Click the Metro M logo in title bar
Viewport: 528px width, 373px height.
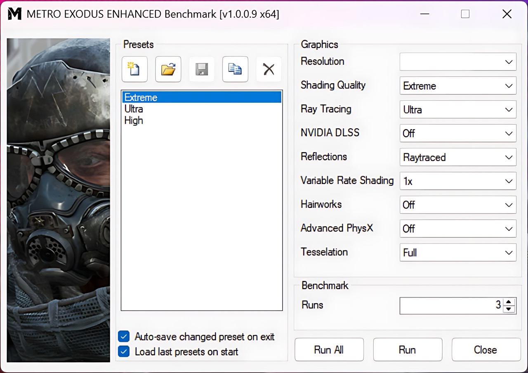click(x=14, y=14)
